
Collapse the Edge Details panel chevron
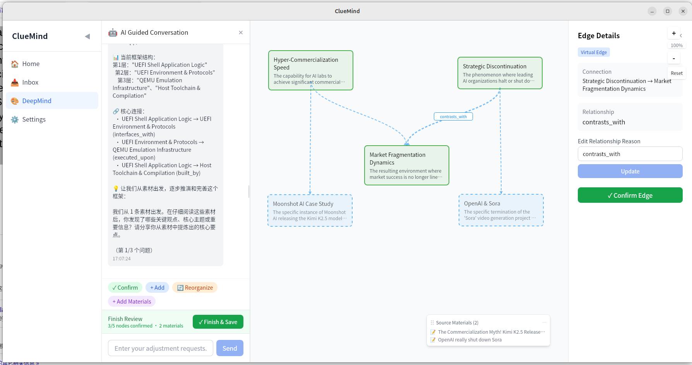pos(681,35)
